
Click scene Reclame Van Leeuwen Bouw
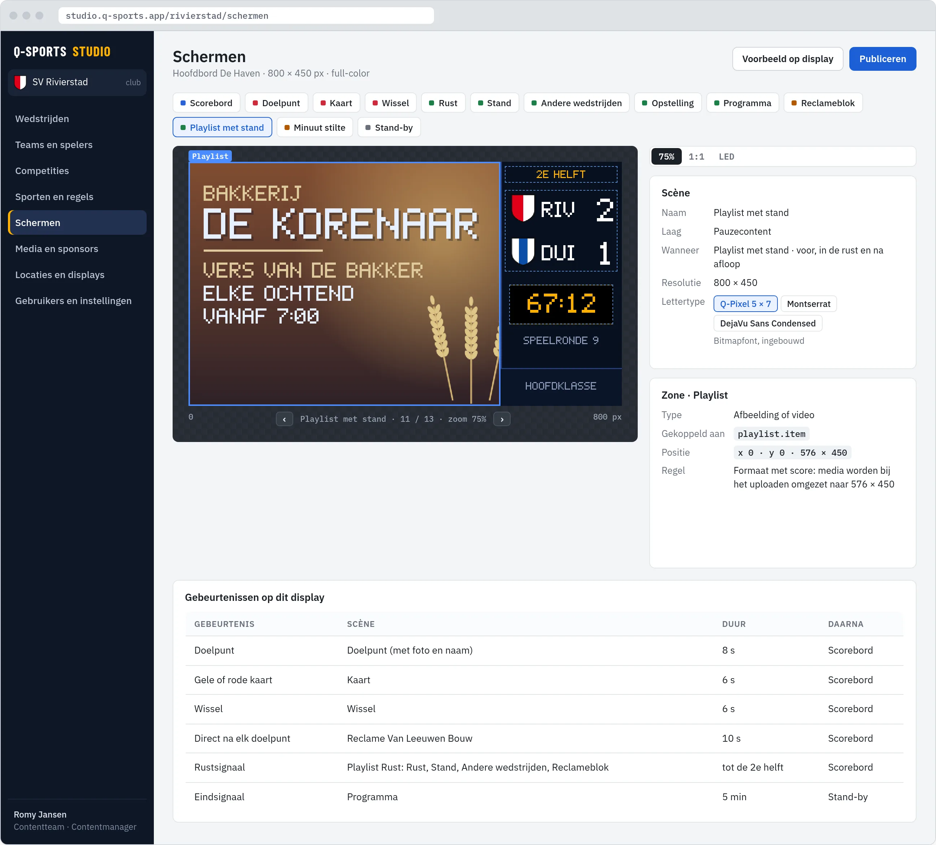(409, 739)
